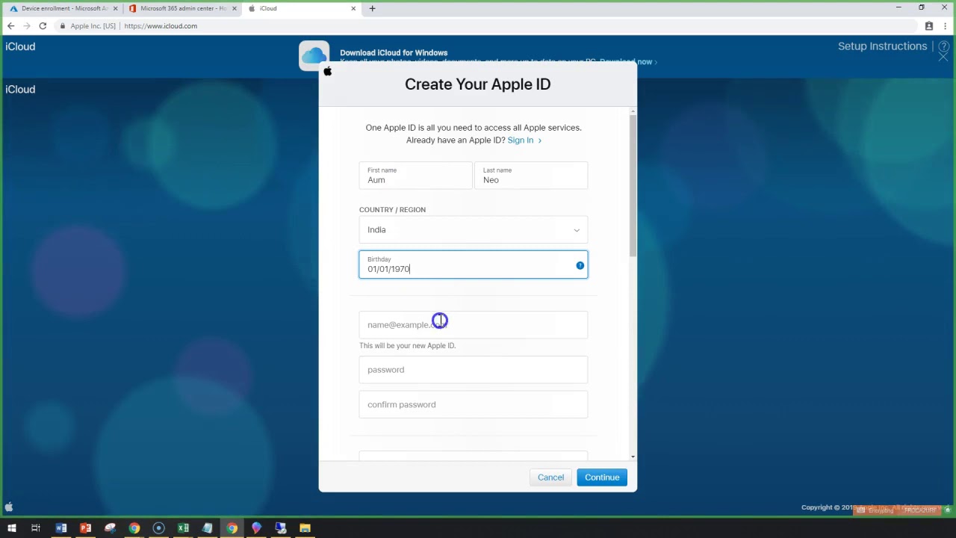The height and width of the screenshot is (538, 956).
Task: Open Excel from the taskbar
Action: click(x=183, y=528)
